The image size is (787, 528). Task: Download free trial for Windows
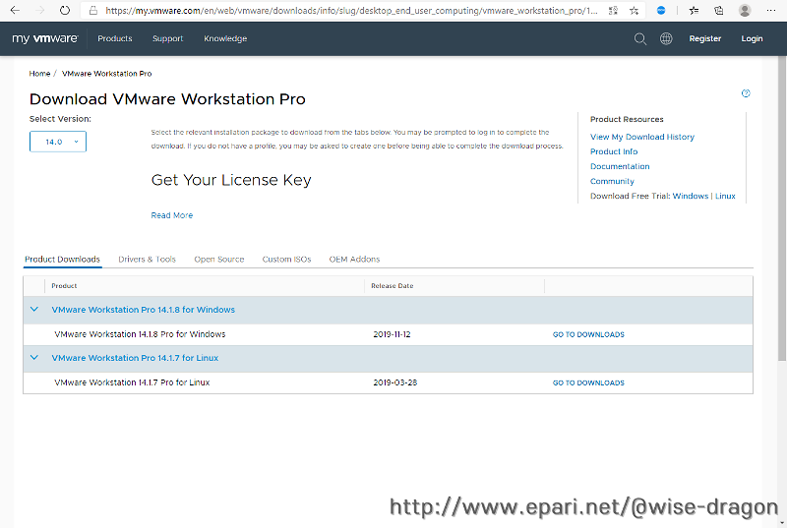click(x=691, y=196)
